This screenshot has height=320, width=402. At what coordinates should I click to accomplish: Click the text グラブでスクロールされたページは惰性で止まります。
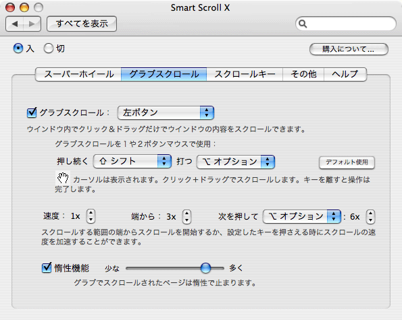pos(165,283)
